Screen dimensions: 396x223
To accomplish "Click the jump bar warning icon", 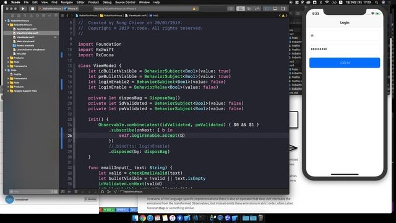I will point(283,15).
